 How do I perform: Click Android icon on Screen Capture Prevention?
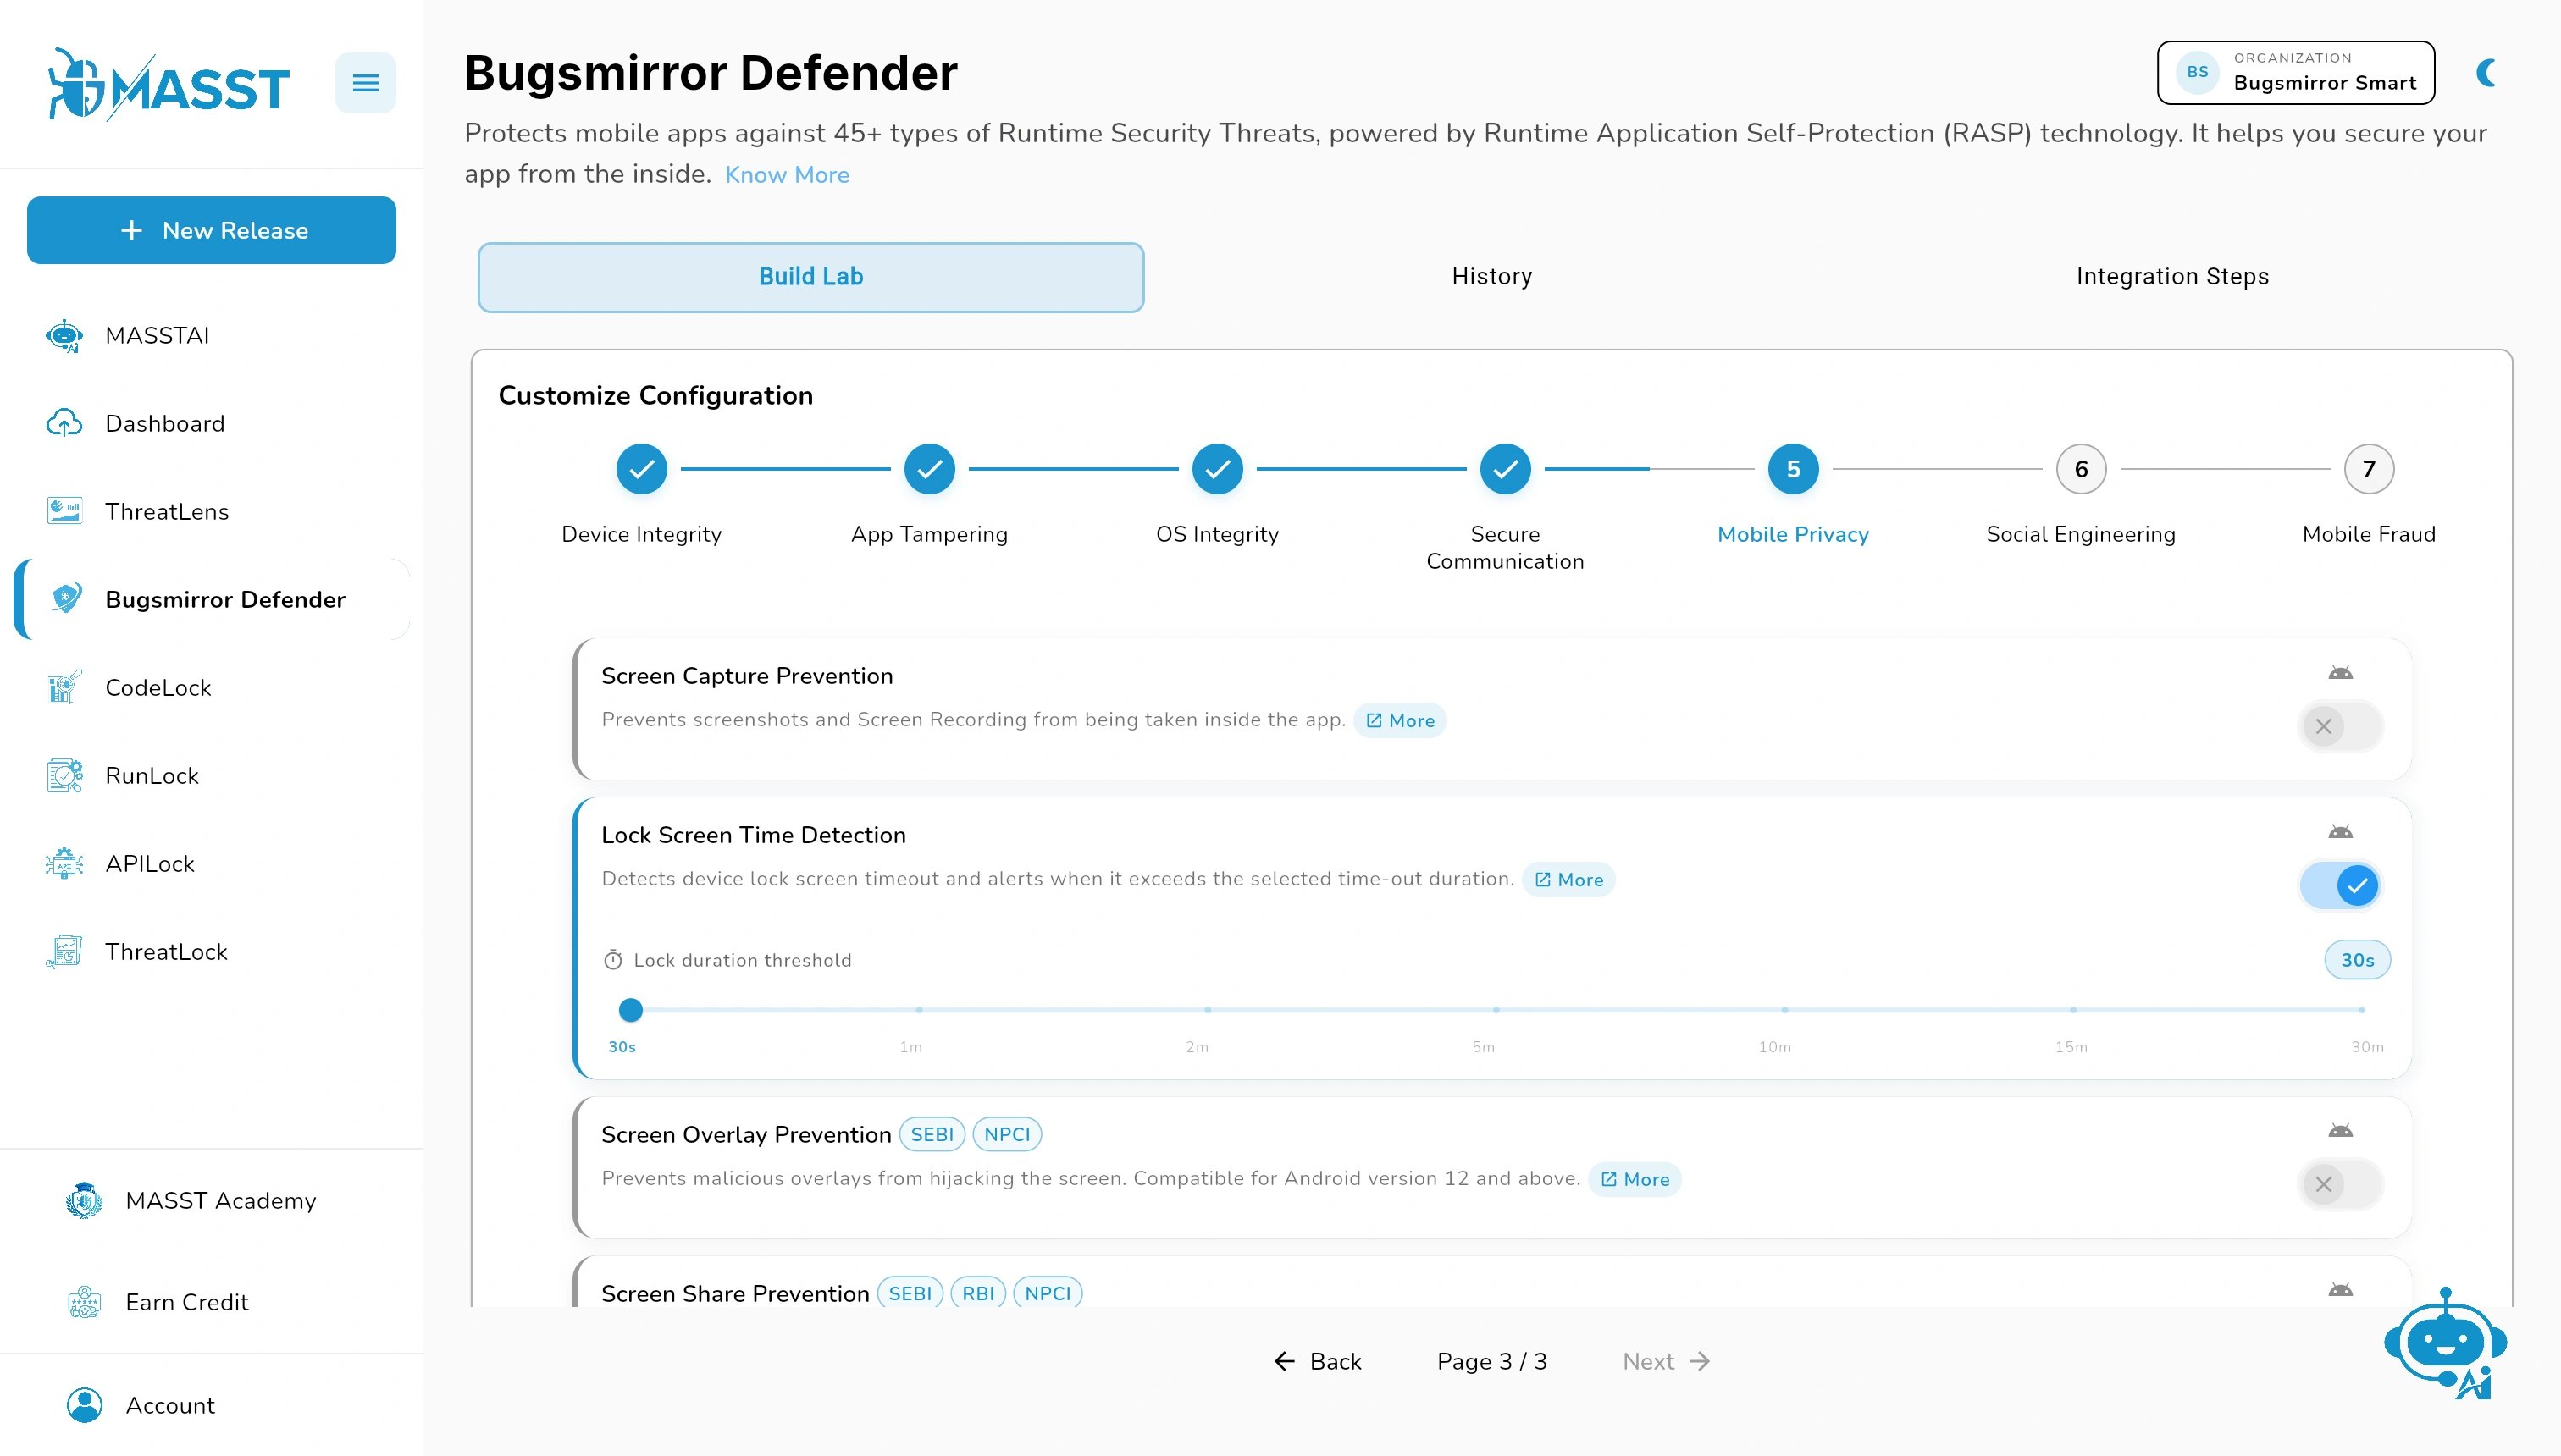(2341, 673)
